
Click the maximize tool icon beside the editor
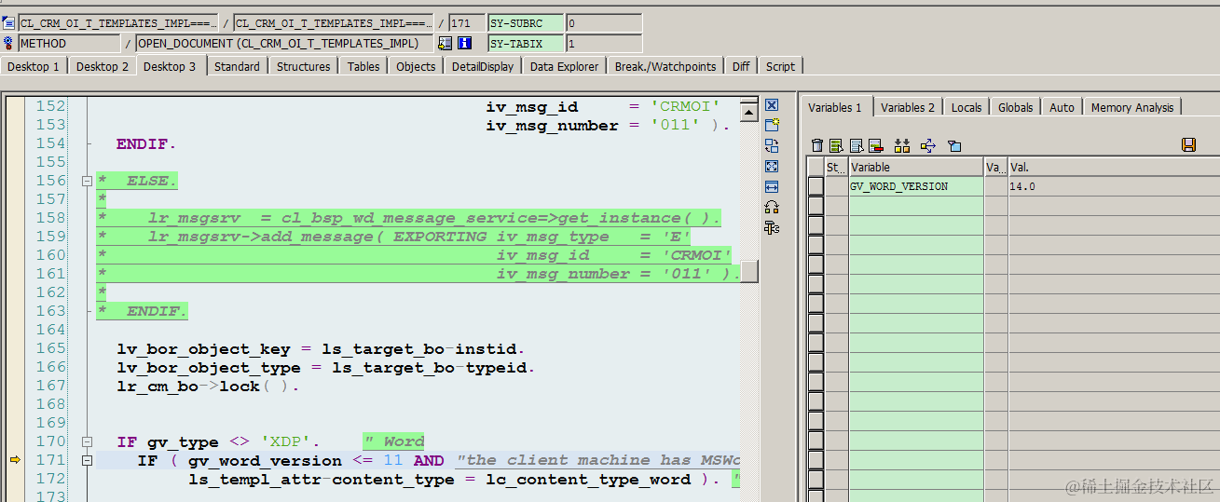(x=772, y=166)
